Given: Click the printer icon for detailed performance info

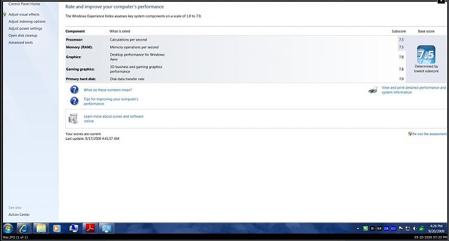Looking at the screenshot, I should click(373, 90).
